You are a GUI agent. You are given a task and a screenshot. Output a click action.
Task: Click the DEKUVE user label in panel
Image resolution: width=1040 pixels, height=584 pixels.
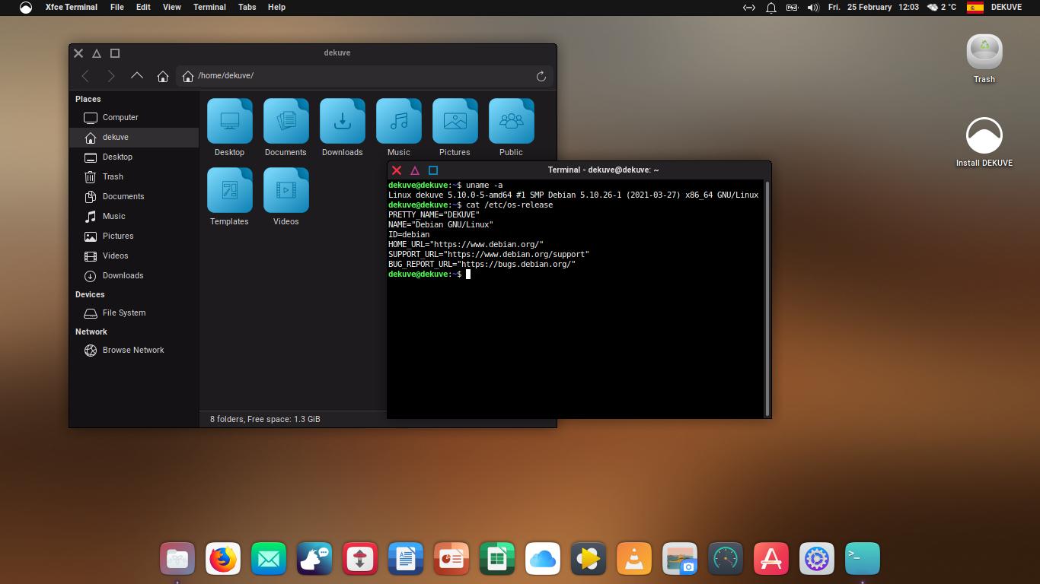[x=1007, y=7]
